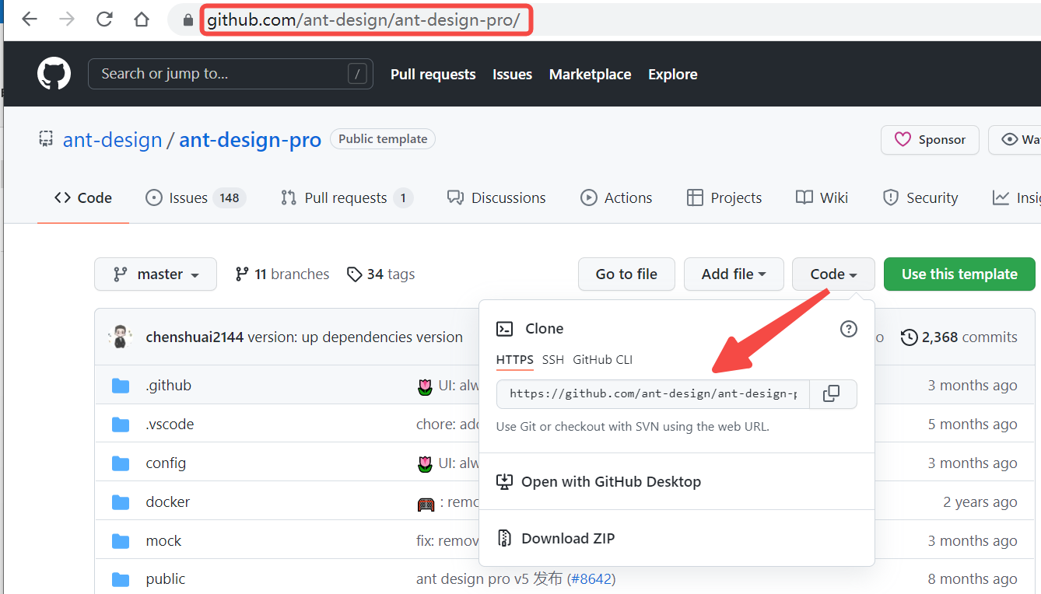Click the slash shortcut key in search box

click(356, 74)
